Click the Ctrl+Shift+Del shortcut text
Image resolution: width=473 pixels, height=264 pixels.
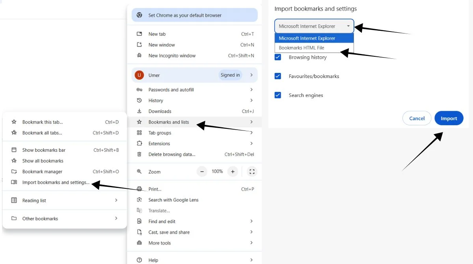pos(239,154)
